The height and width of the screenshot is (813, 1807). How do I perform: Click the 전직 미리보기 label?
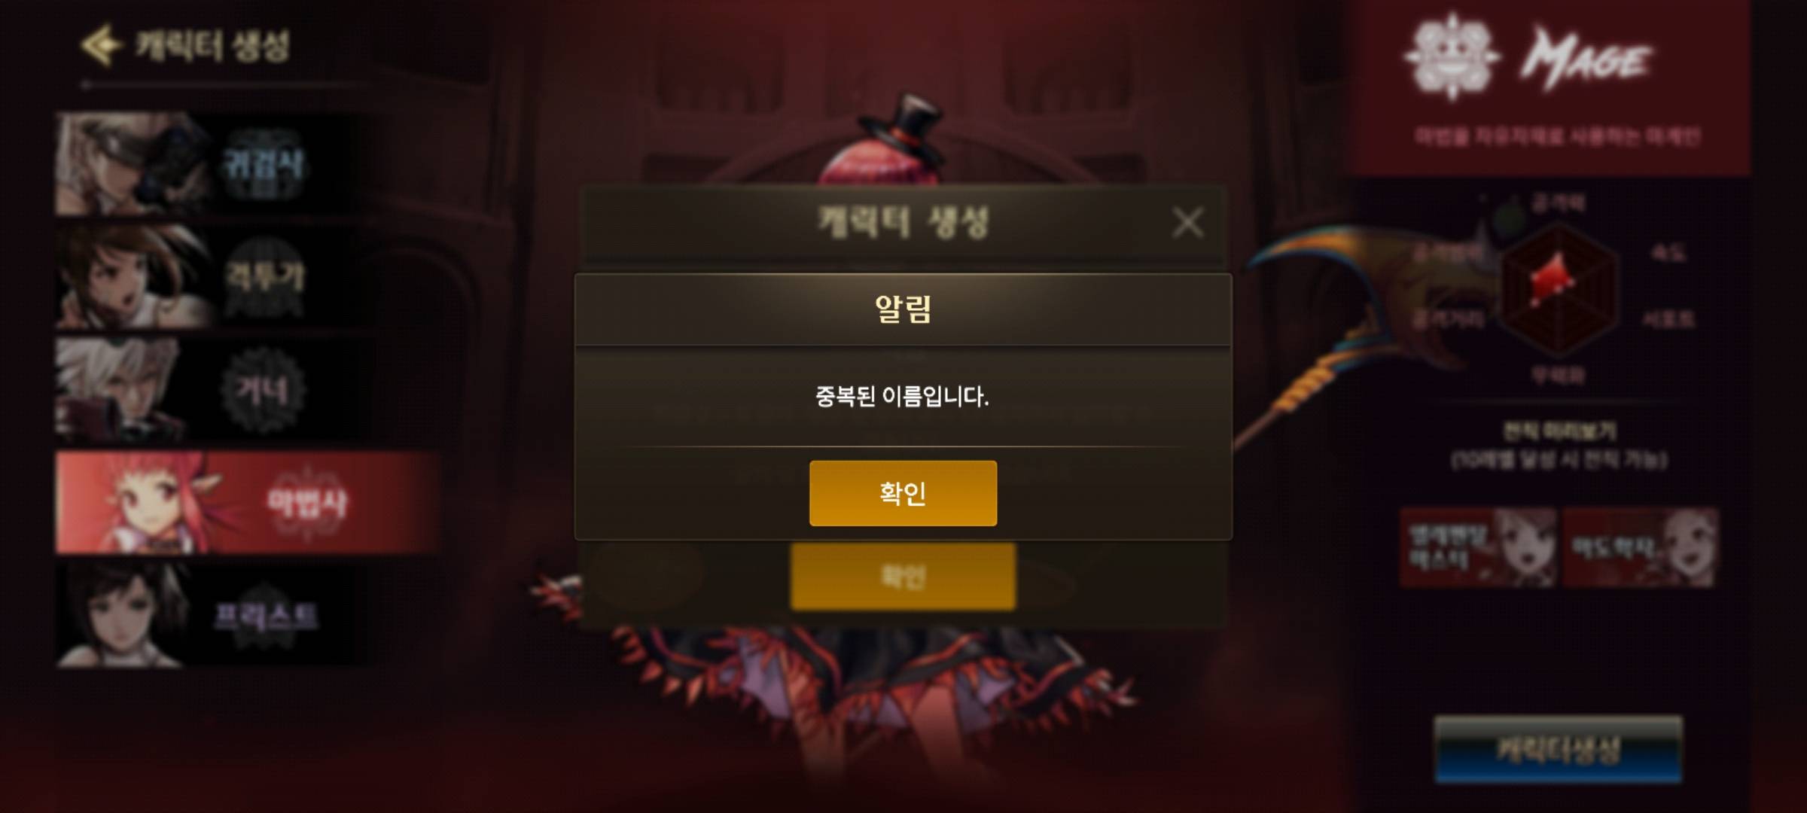pos(1559,431)
